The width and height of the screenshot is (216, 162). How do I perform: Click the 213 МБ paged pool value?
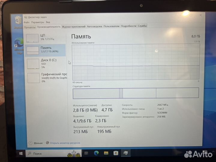(x=80, y=132)
